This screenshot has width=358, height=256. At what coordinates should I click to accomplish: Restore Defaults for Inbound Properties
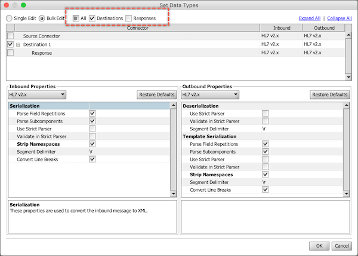coord(156,95)
